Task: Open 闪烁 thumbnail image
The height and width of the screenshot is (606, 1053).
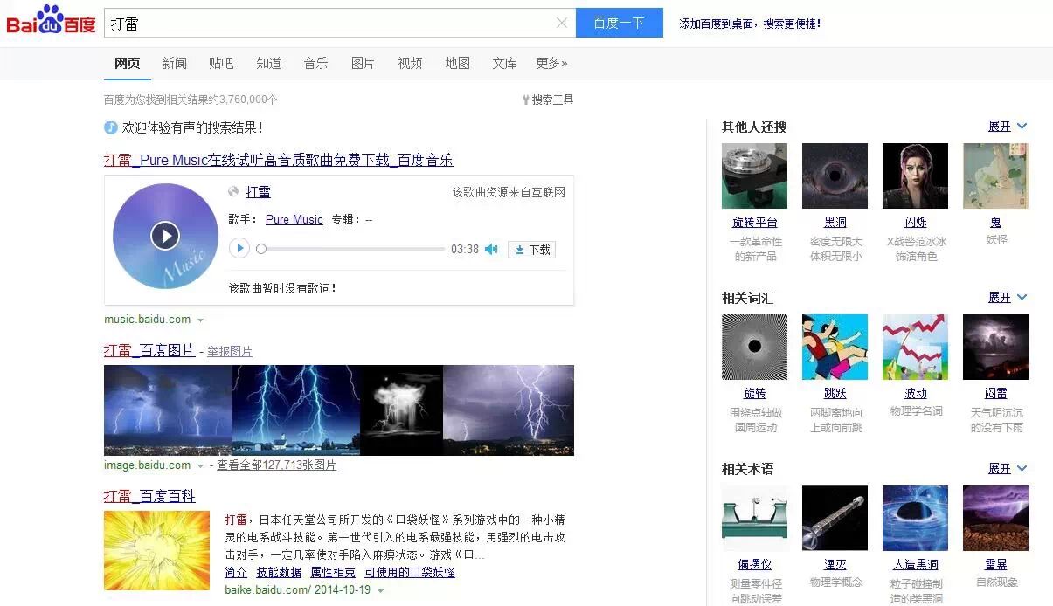Action: click(915, 176)
